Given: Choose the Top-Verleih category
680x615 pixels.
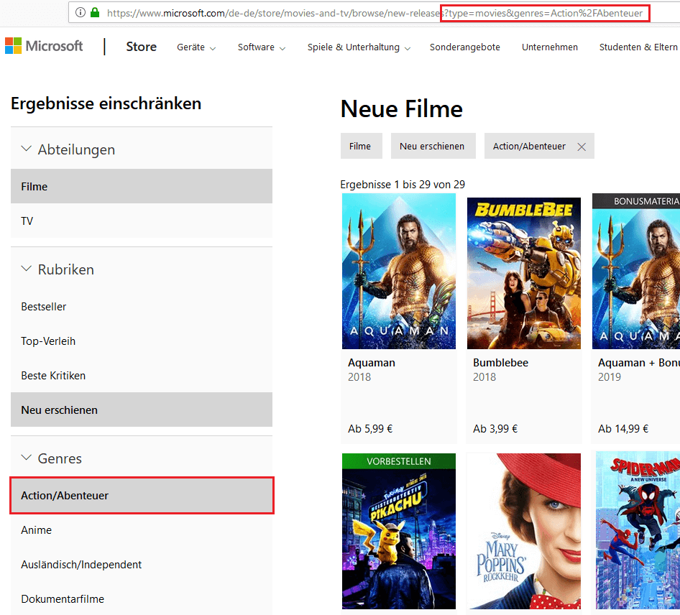Looking at the screenshot, I should [142, 341].
